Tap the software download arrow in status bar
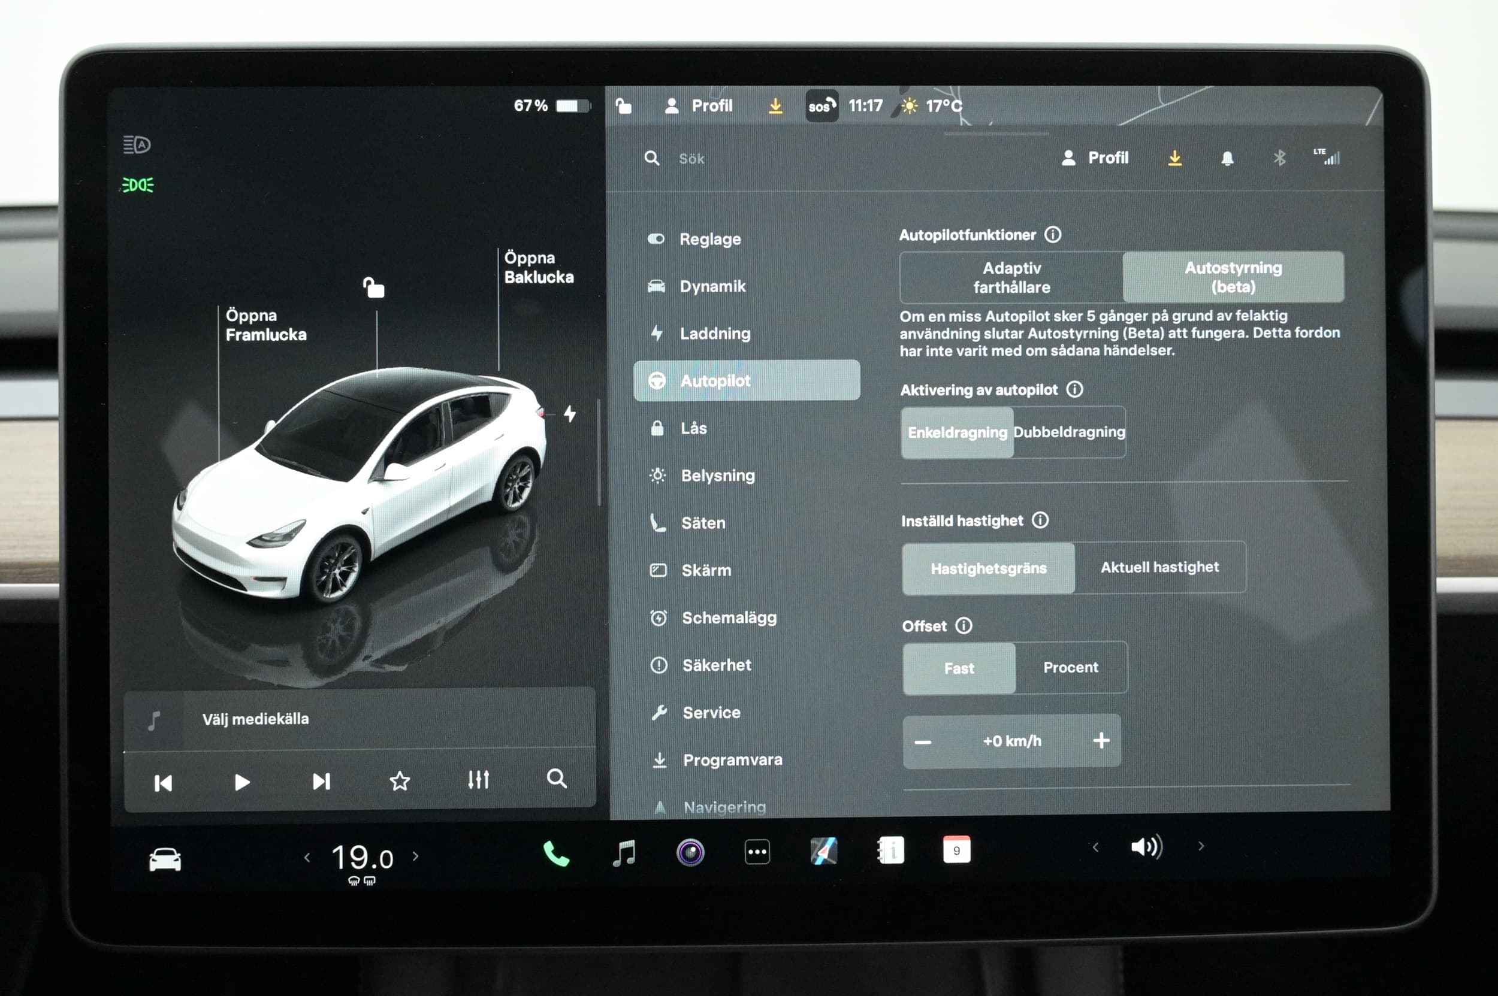 (775, 106)
